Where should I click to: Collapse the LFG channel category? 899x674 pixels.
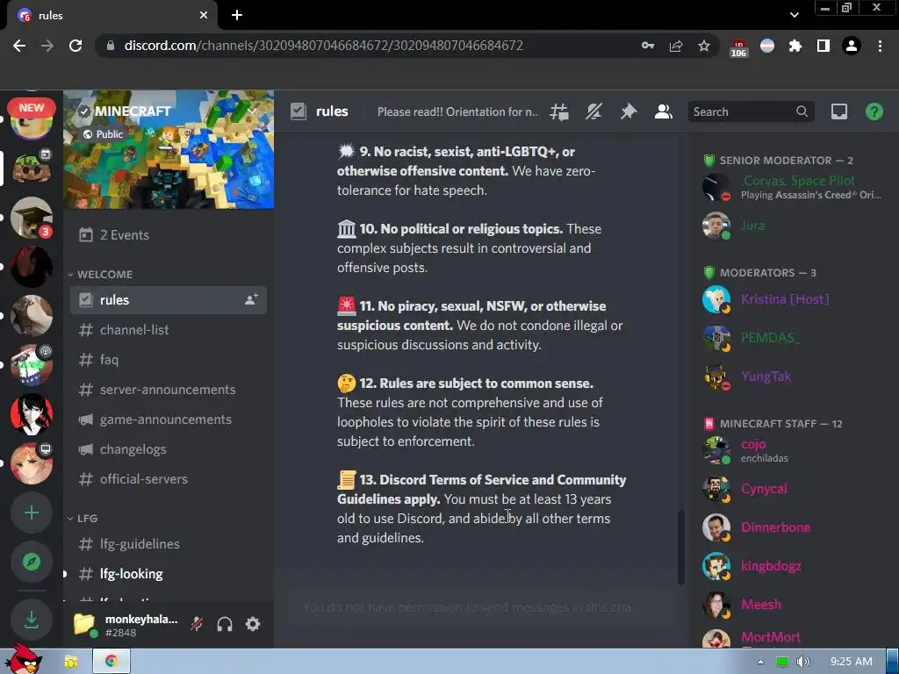point(83,518)
